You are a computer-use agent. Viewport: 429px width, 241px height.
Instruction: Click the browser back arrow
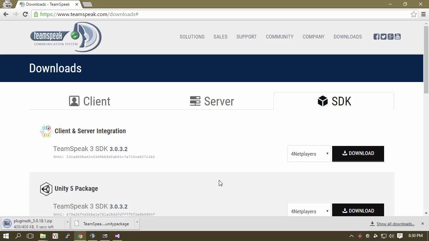tap(6, 14)
